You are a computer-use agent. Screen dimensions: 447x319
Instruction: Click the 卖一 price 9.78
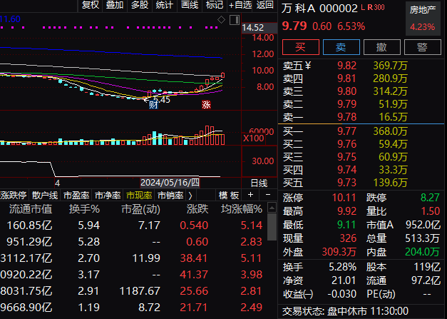coord(347,117)
